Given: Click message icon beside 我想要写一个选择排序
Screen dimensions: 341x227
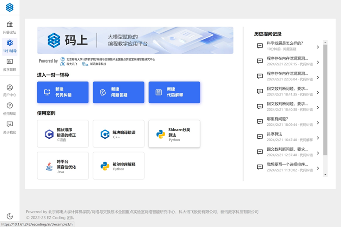Looking at the screenshot, I should [x=260, y=167].
